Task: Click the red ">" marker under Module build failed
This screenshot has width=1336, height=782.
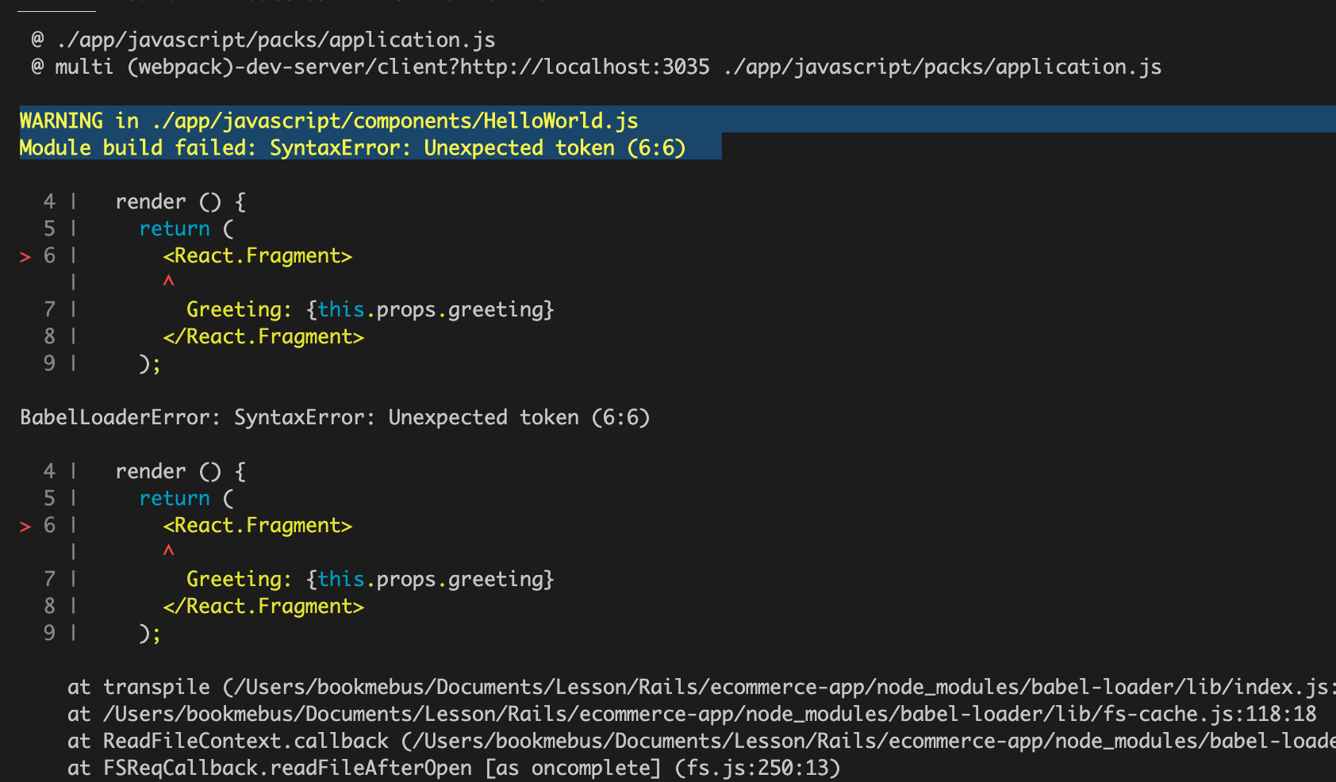Action: point(25,257)
